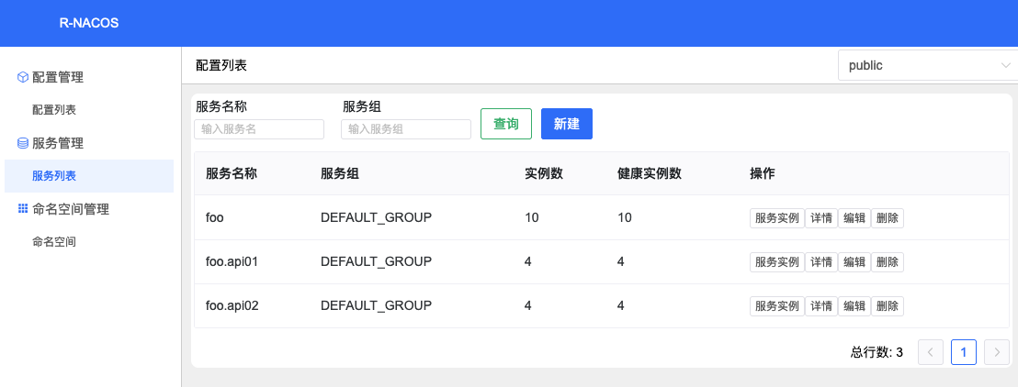Click the database icon beside 服务管理
This screenshot has height=387, width=1018.
pos(23,143)
